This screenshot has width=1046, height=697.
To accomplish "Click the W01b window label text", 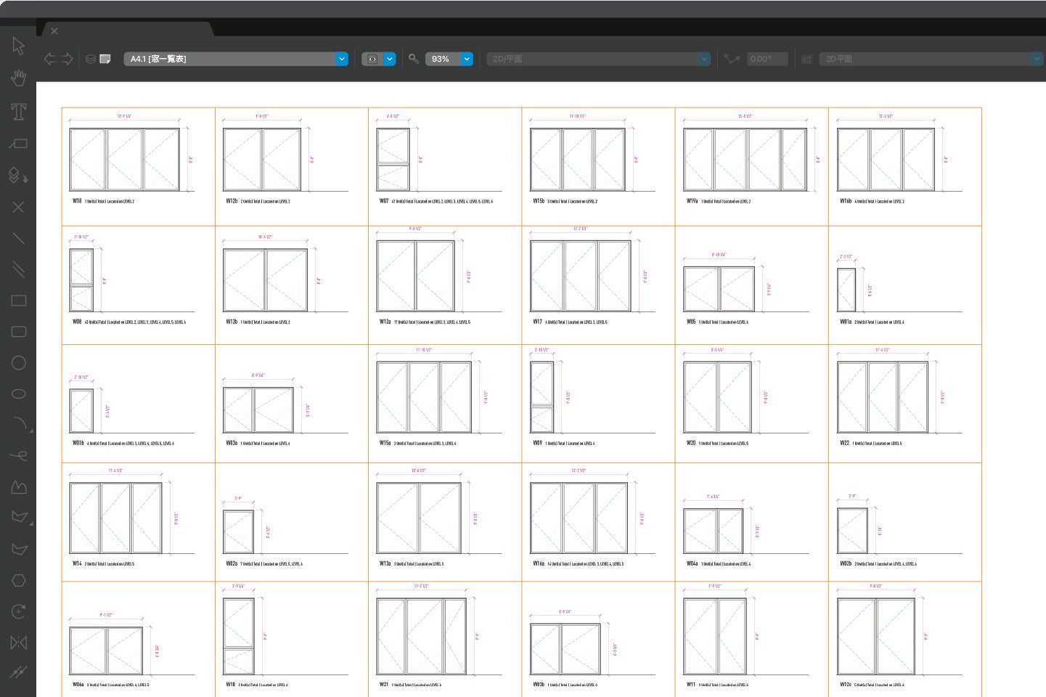I will [x=78, y=443].
